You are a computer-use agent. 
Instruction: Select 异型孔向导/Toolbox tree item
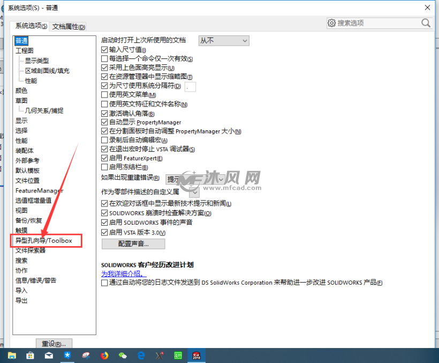coord(44,241)
